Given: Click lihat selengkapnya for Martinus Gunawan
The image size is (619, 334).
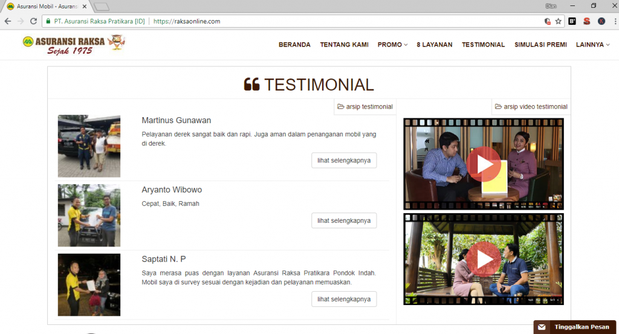Looking at the screenshot, I should tap(344, 161).
